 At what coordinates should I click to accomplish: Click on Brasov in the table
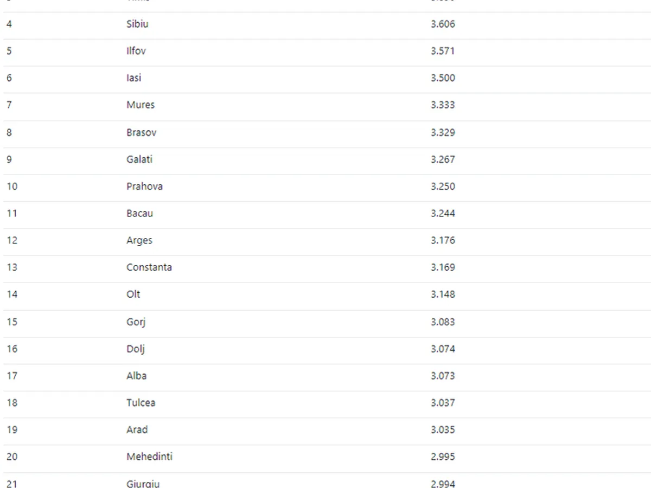[x=142, y=132]
